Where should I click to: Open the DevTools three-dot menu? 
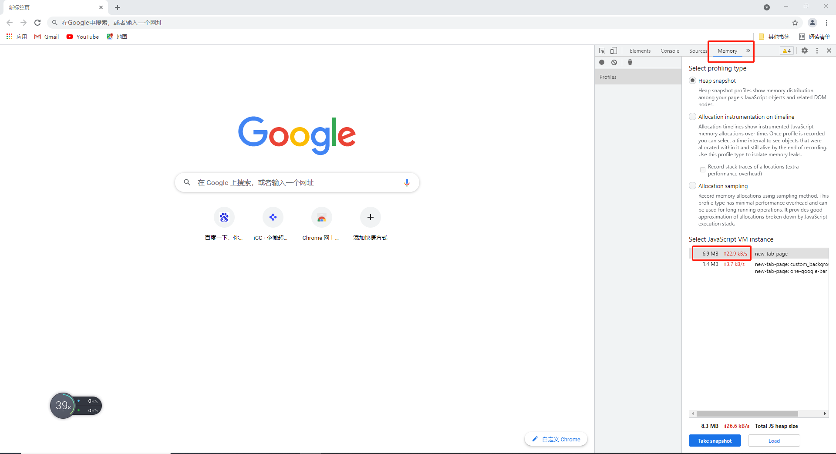click(817, 51)
